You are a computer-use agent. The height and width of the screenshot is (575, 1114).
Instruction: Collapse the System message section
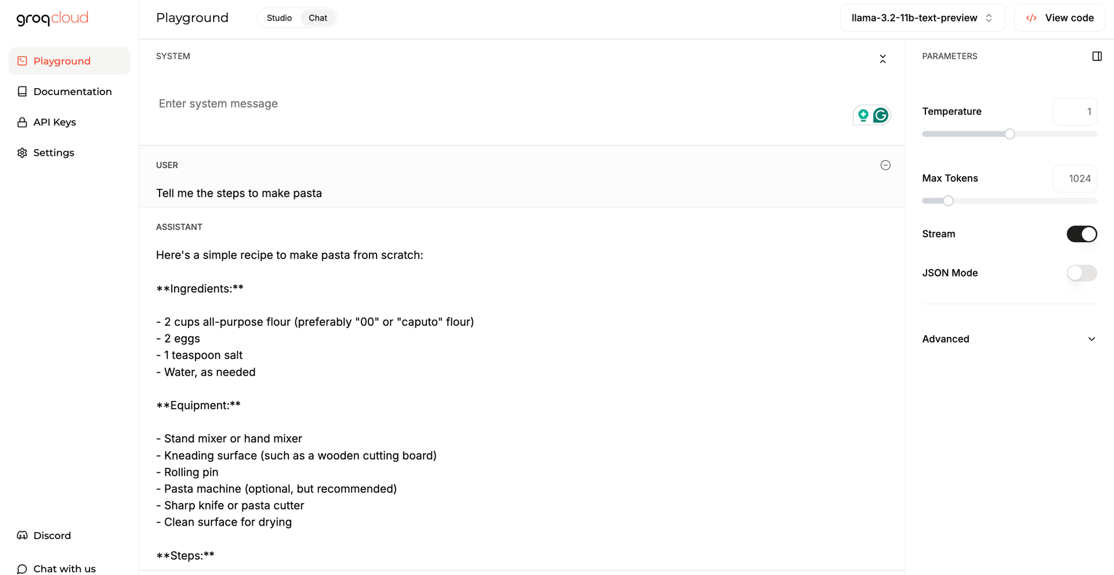(882, 59)
